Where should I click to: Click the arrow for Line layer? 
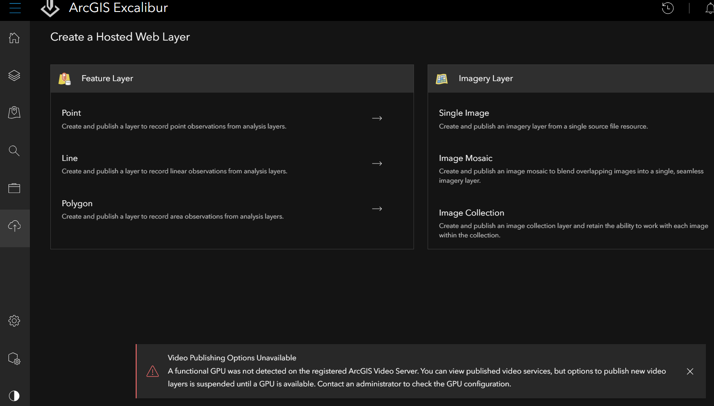(x=377, y=164)
